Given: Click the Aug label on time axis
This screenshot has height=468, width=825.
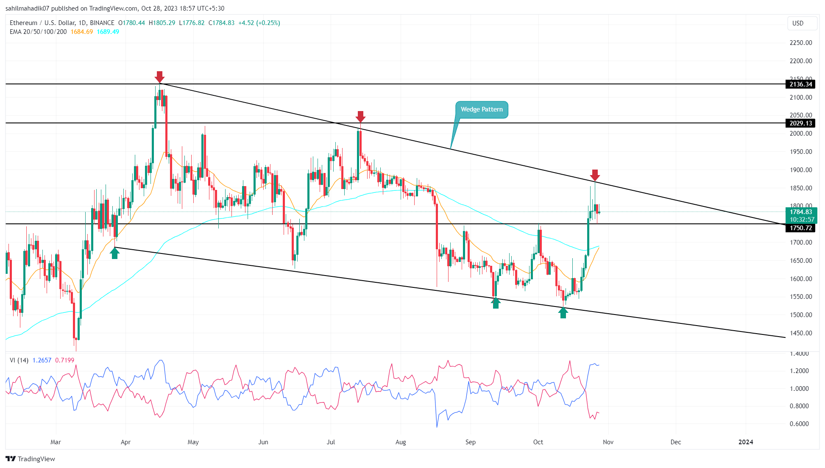Looking at the screenshot, I should 401,442.
